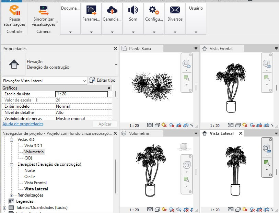Screen dimensions: 279x213
Task: Click the Diversos envelope icon
Action: (175, 10)
